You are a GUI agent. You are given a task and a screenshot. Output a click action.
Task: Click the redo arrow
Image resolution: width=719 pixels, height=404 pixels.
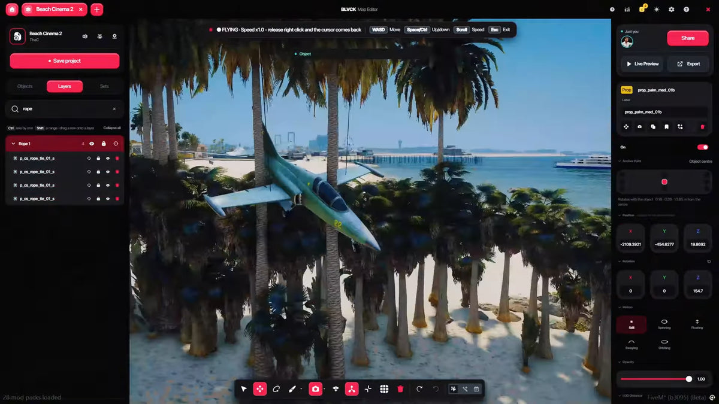419,389
